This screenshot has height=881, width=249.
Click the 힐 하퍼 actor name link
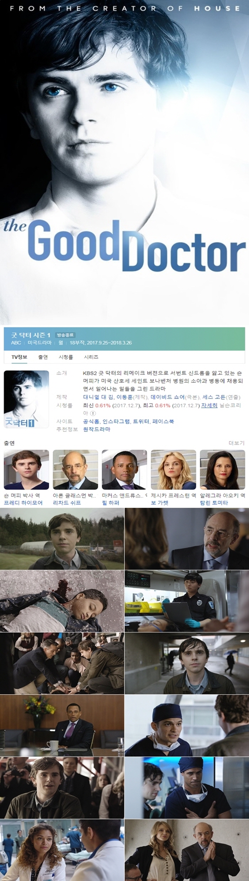[111, 503]
